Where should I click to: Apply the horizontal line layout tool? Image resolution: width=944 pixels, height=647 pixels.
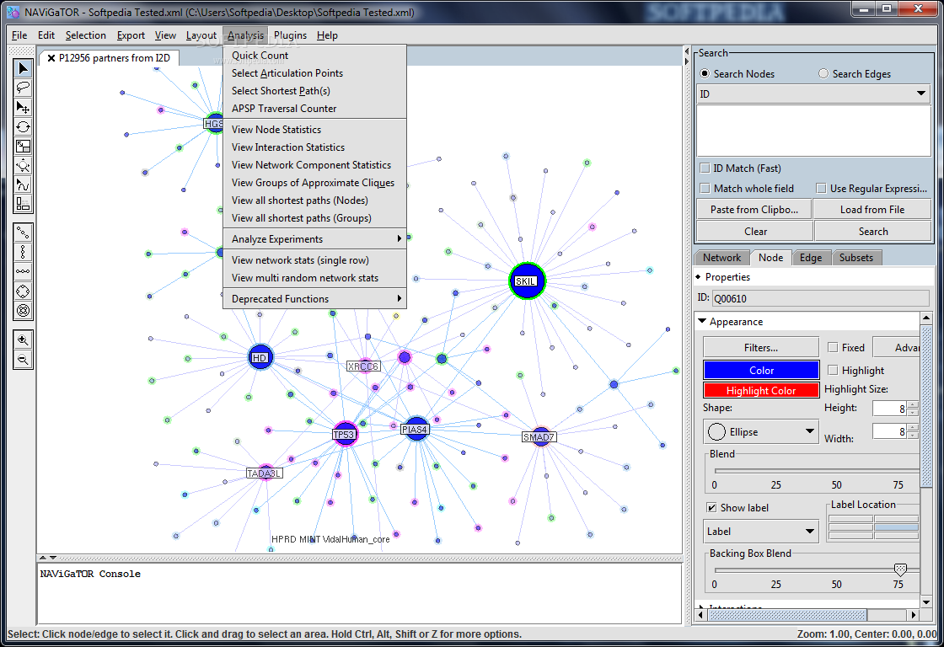click(x=23, y=271)
